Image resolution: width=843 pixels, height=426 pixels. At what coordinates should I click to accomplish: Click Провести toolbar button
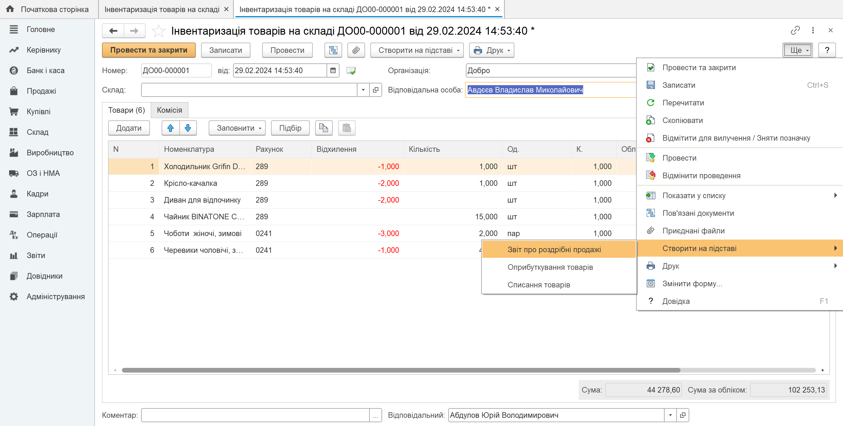pyautogui.click(x=287, y=50)
